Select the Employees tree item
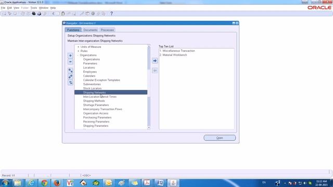Screen dimensions: 333x187 click(90, 72)
